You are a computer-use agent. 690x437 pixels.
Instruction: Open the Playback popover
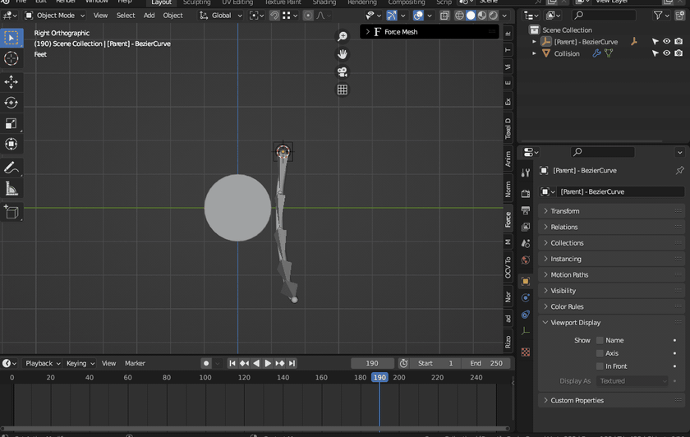42,364
